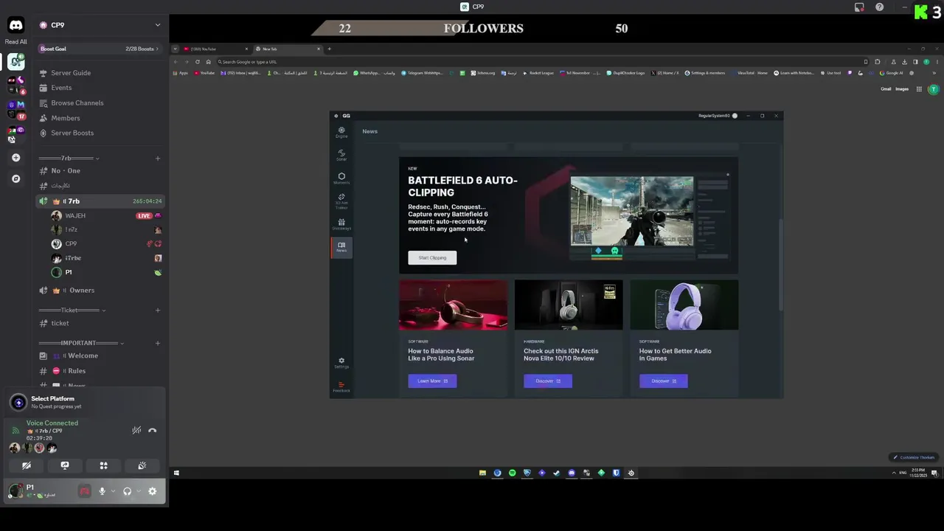Create channel in 7rb category

click(x=157, y=158)
